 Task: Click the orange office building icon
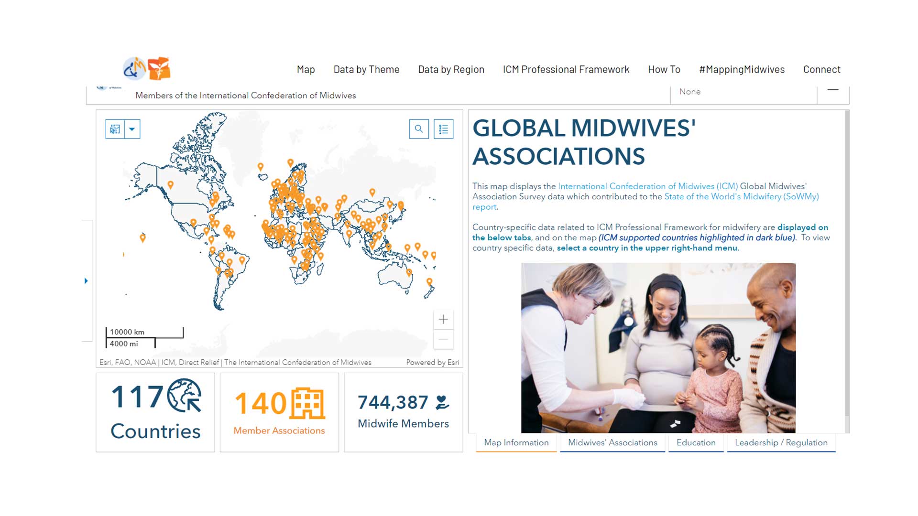308,403
